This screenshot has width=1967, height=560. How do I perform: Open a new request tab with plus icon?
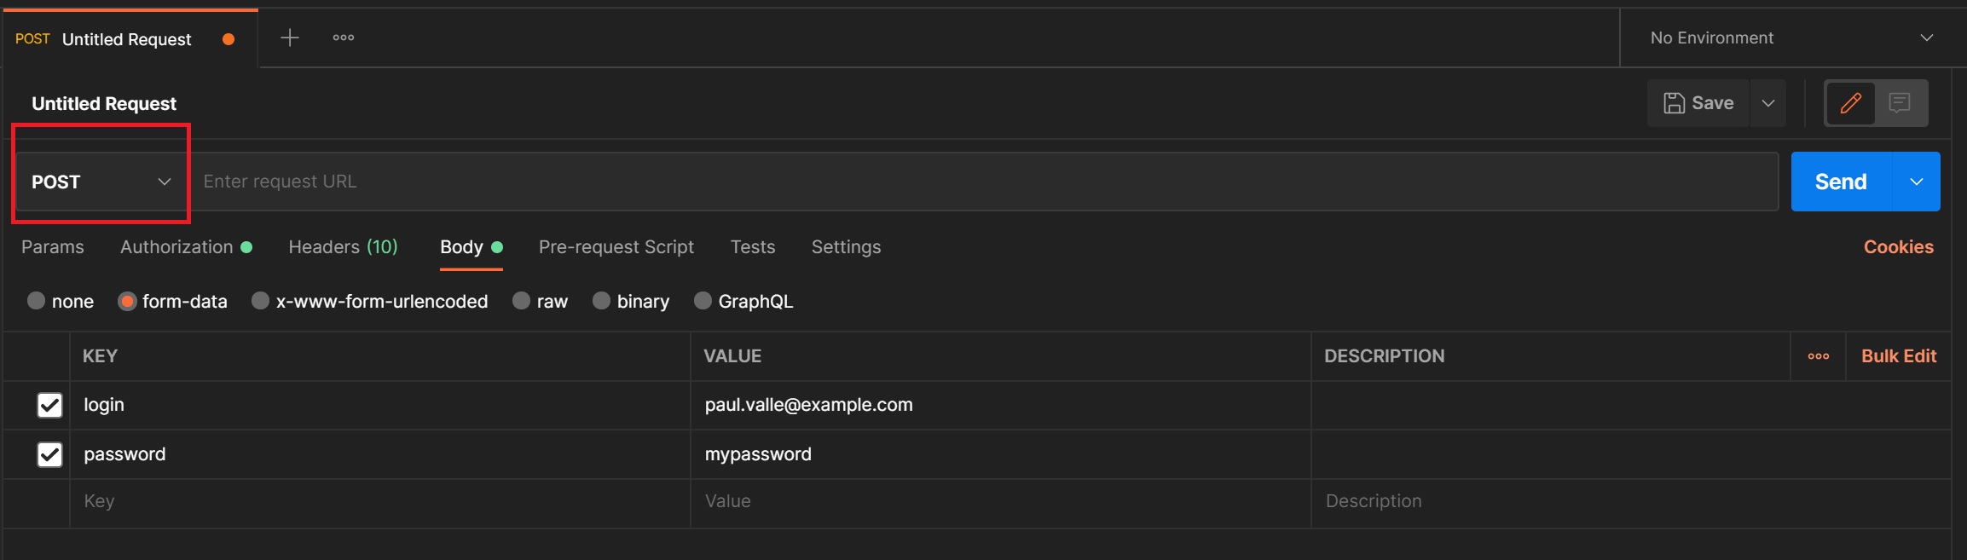[x=290, y=38]
